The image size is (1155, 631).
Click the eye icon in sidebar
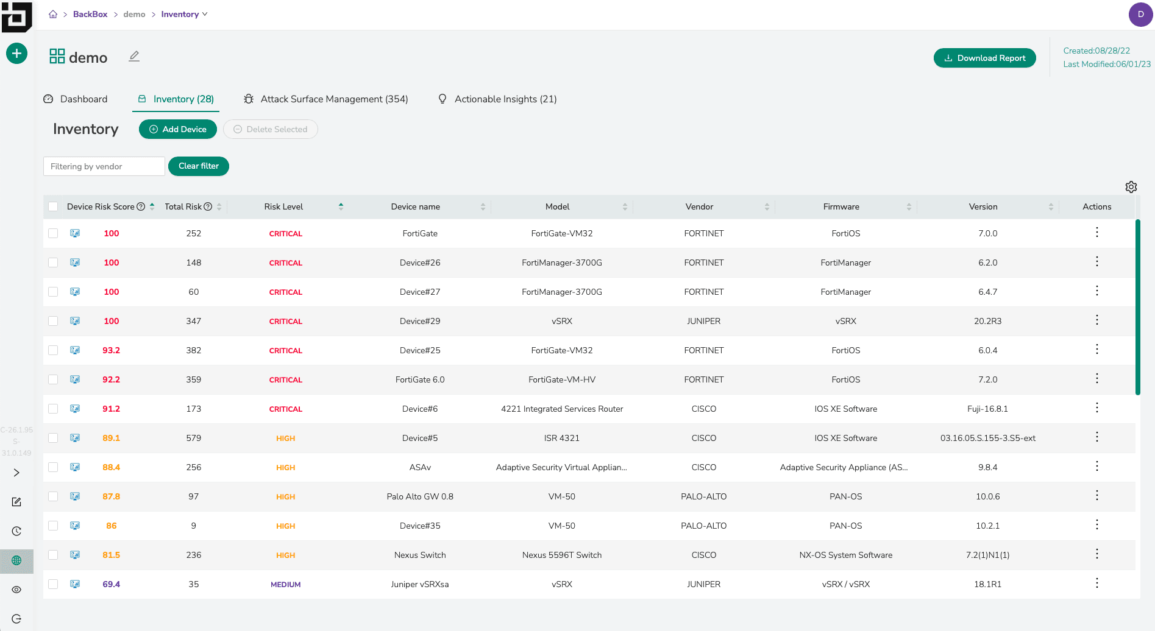pyautogui.click(x=16, y=590)
